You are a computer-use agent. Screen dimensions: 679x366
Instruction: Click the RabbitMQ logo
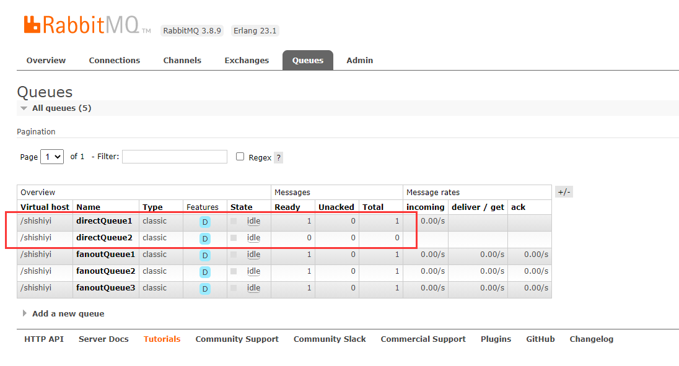tap(87, 25)
